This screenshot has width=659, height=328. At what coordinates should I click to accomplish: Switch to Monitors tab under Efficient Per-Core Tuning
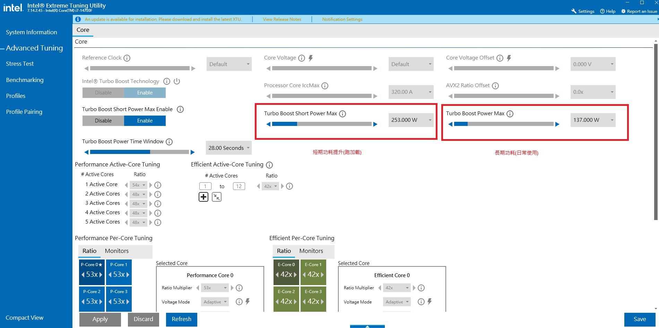pyautogui.click(x=311, y=251)
